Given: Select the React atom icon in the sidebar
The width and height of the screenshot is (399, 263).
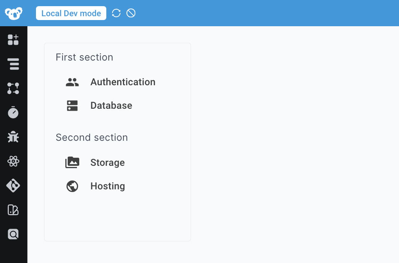Looking at the screenshot, I should pos(14,161).
